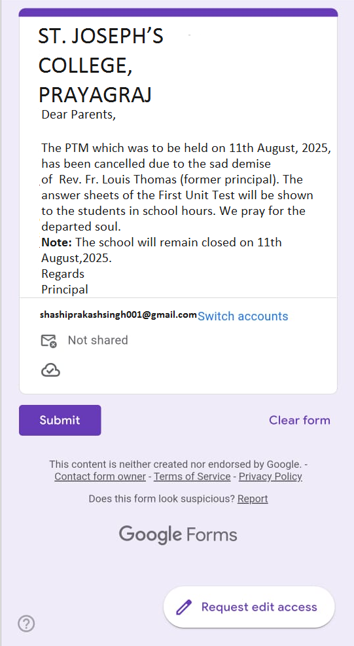Open Contact form owner link

pyautogui.click(x=100, y=477)
